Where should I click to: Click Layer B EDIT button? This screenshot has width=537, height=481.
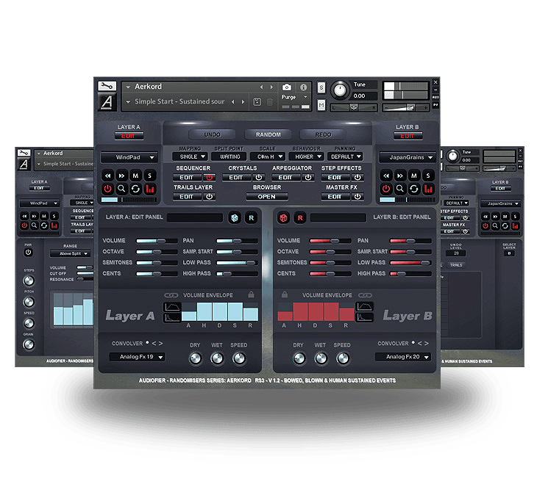pyautogui.click(x=408, y=136)
